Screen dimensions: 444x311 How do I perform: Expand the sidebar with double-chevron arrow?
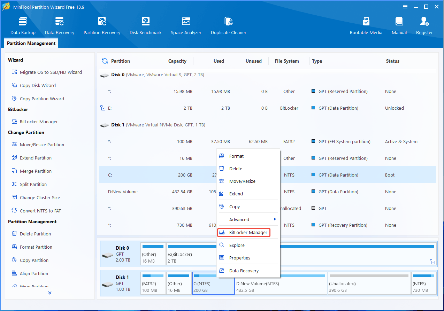pyautogui.click(x=50, y=293)
